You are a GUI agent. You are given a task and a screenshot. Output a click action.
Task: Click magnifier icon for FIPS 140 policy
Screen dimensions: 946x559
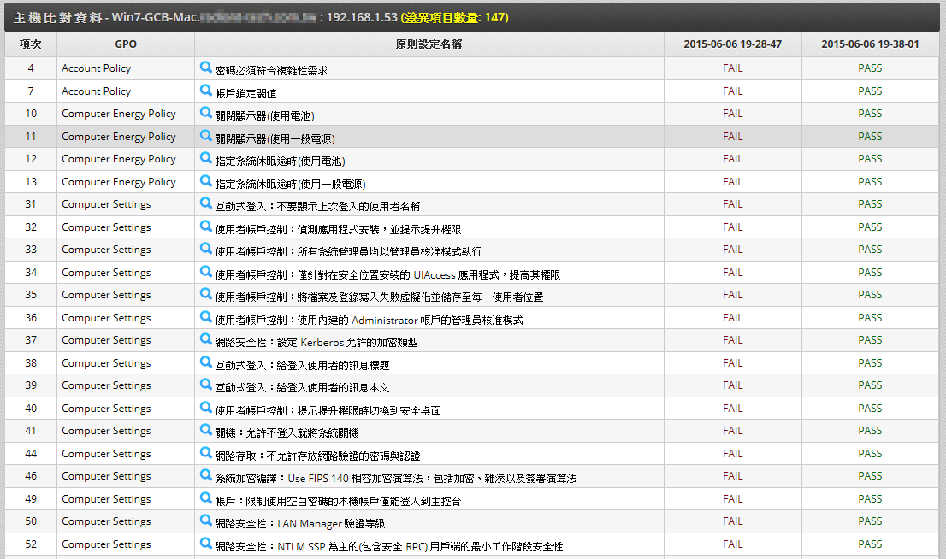pos(205,475)
